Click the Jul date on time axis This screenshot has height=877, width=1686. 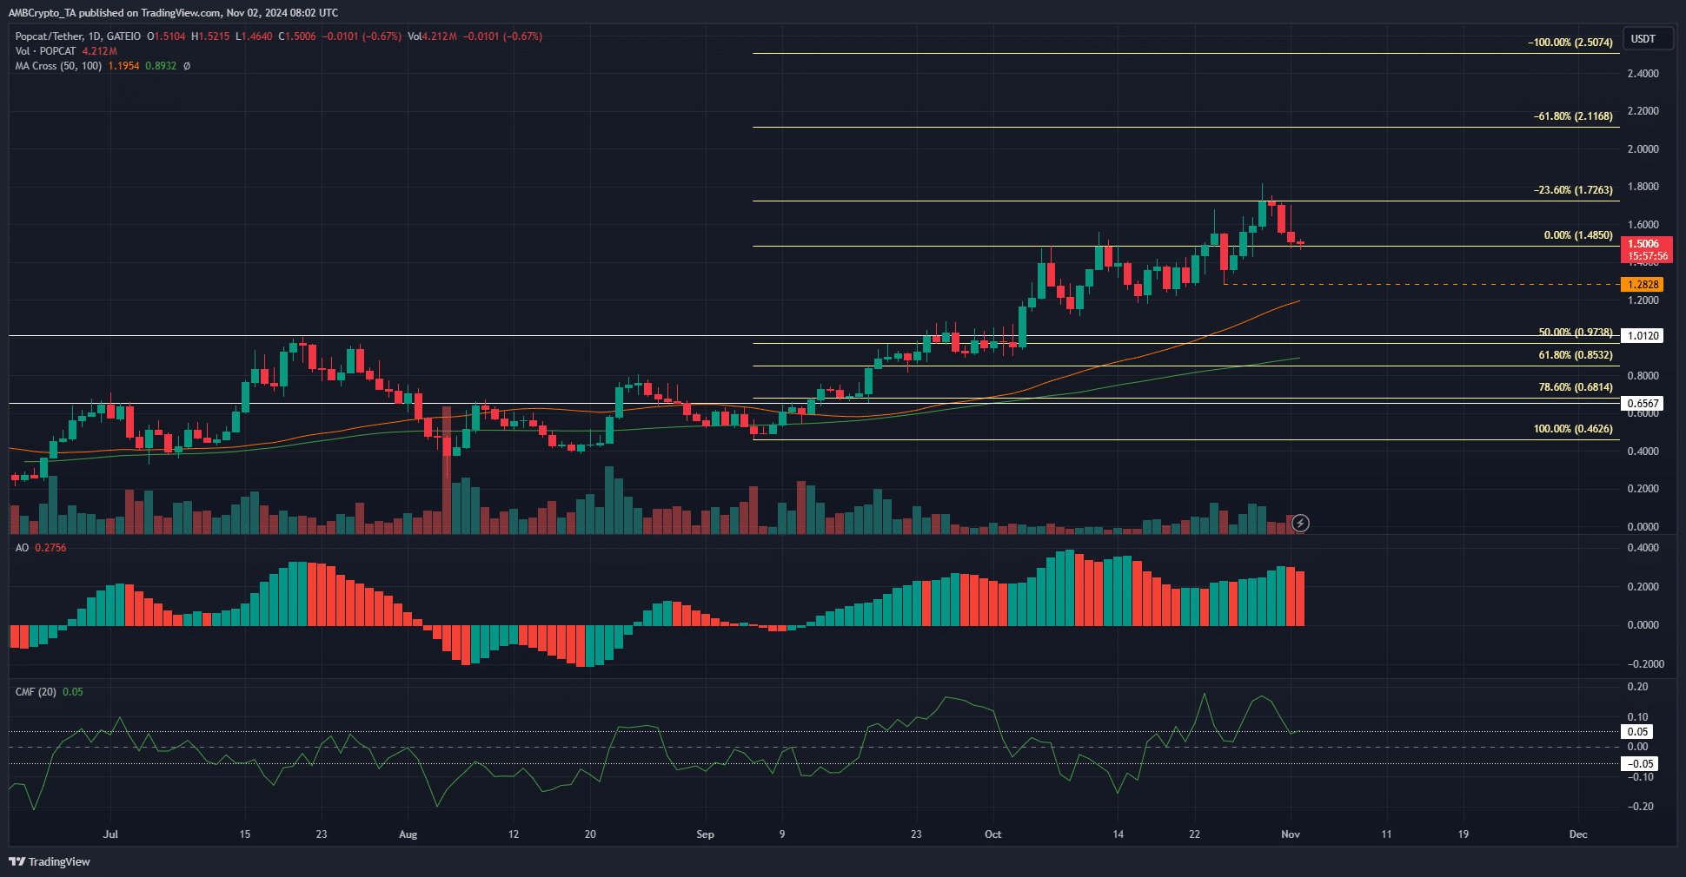coord(110,834)
